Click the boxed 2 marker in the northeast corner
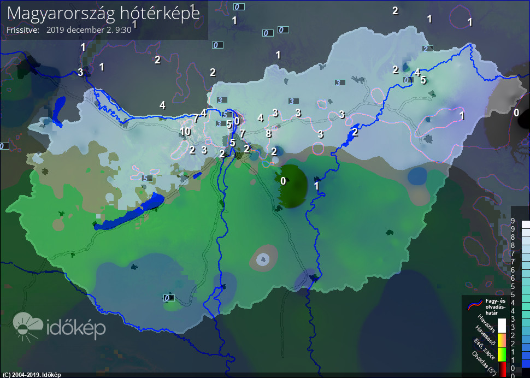Viewport: 530px width, 378px height. tap(428, 48)
